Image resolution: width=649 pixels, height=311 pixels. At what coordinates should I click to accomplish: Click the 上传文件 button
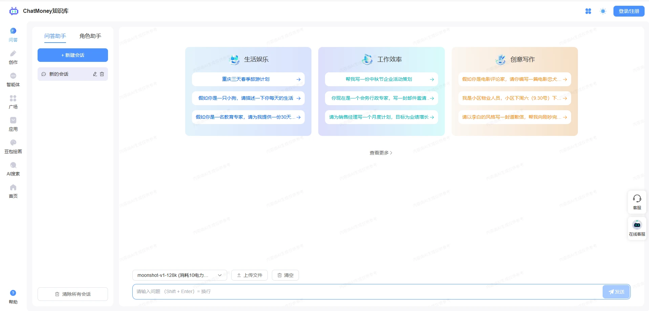click(x=250, y=275)
